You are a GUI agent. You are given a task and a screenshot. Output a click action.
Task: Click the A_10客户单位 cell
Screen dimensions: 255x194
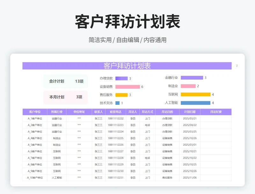(x=35, y=178)
